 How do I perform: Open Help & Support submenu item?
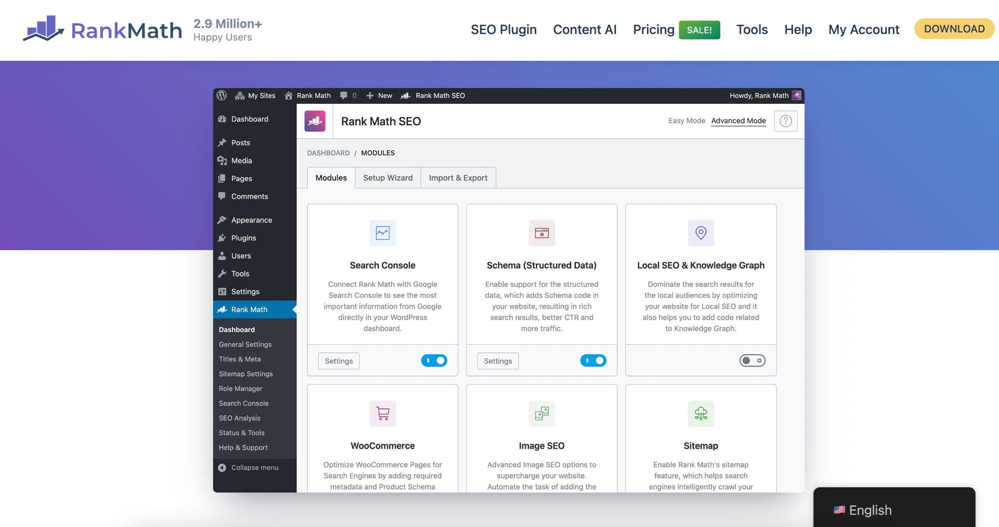click(x=243, y=448)
